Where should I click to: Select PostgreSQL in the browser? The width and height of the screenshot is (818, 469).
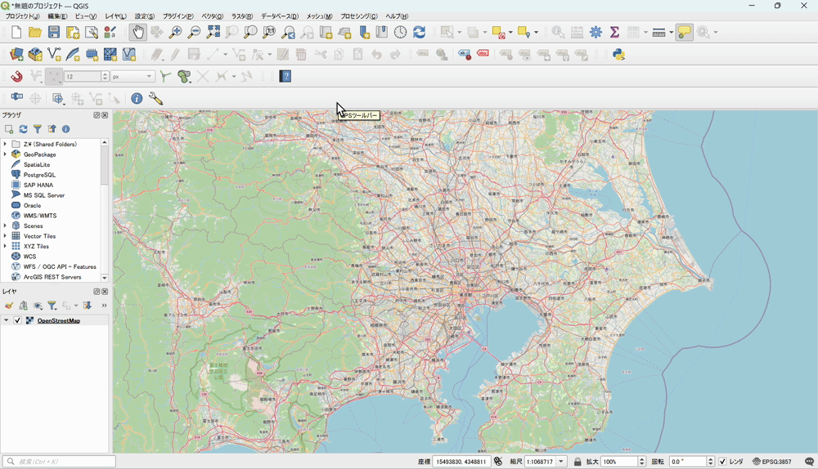(39, 175)
